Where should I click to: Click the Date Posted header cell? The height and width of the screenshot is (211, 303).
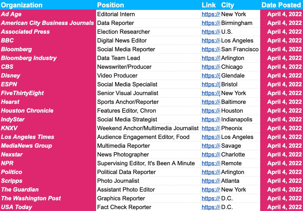coord(281,5)
